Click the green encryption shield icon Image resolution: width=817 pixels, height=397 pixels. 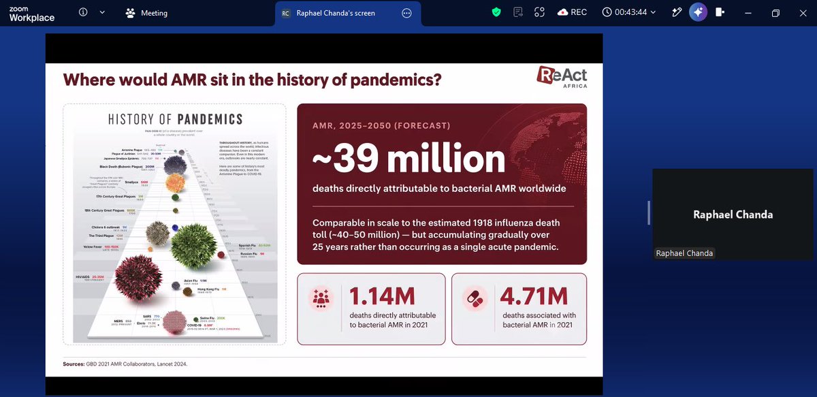pyautogui.click(x=497, y=12)
